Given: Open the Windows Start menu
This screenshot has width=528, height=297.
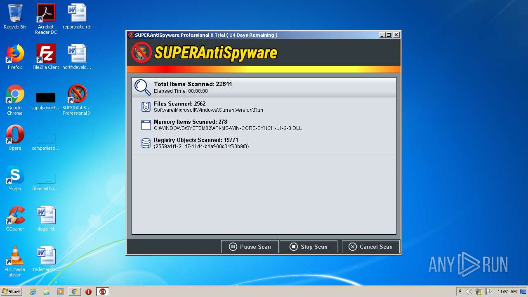Looking at the screenshot, I should 12,291.
